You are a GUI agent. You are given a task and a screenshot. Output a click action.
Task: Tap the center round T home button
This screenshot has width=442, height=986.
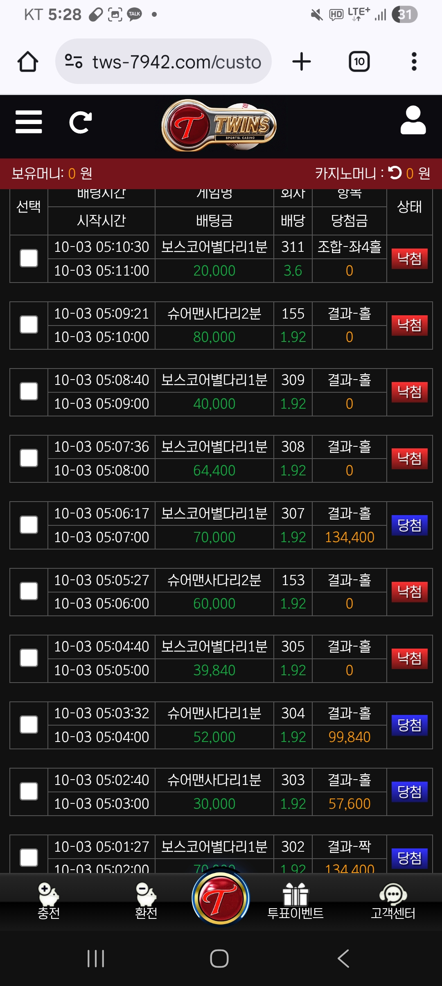(x=221, y=898)
